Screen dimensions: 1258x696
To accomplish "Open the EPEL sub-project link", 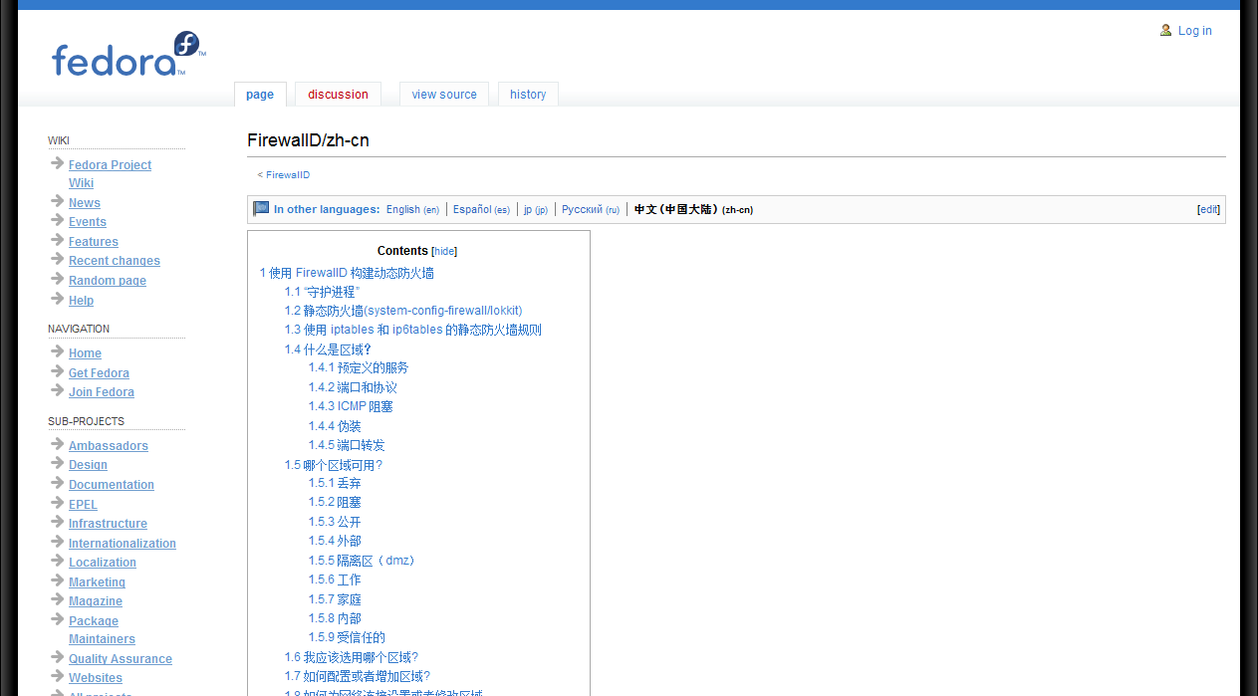I will [x=83, y=505].
